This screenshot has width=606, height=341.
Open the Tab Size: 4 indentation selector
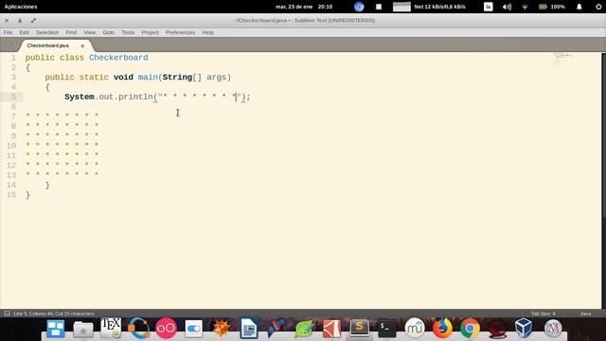(x=543, y=314)
